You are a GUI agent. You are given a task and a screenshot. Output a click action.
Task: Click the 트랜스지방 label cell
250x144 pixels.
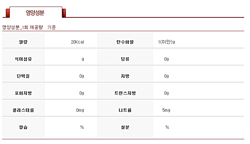pyautogui.click(x=125, y=91)
